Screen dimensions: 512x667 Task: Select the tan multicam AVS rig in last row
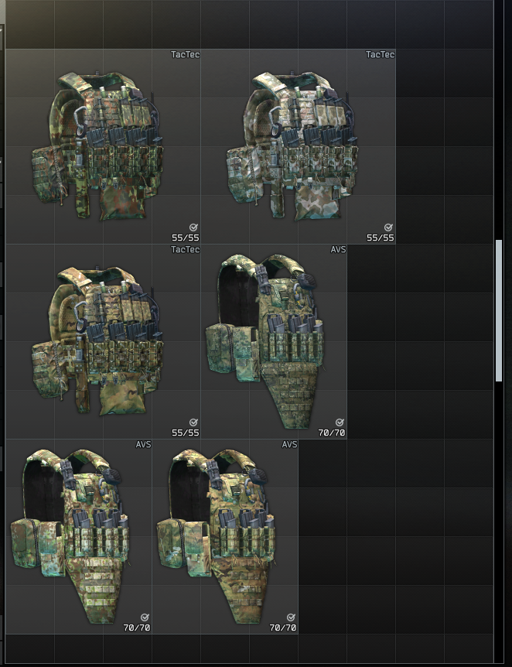click(225, 537)
